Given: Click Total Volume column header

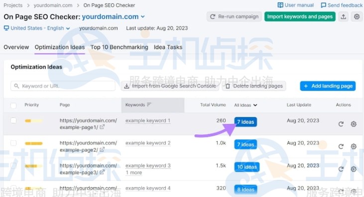Looking at the screenshot, I should [x=213, y=105].
